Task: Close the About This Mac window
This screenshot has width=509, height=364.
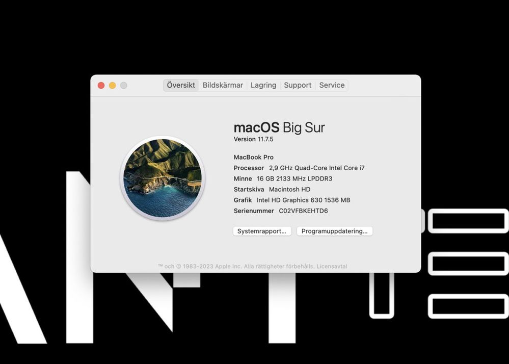Action: 101,86
